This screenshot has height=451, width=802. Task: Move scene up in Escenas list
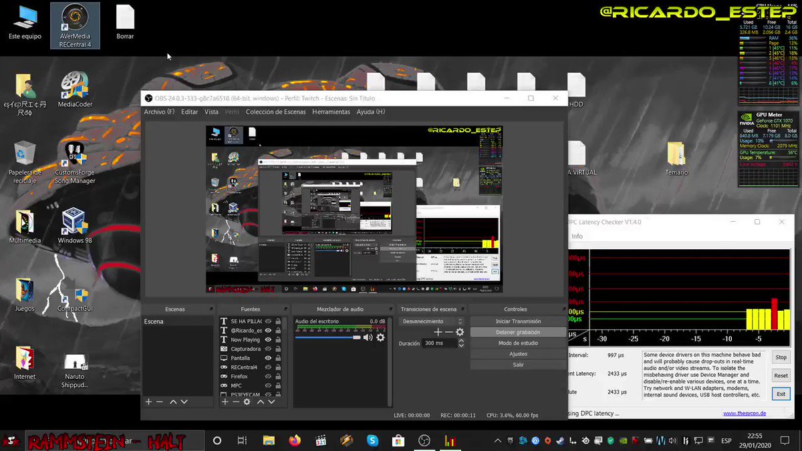173,402
